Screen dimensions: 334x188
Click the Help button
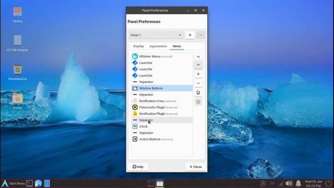(x=138, y=167)
